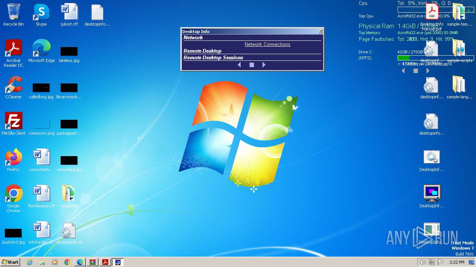Image resolution: width=476 pixels, height=267 pixels.
Task: Open Internet Explorer from the taskbar
Action: point(29,262)
